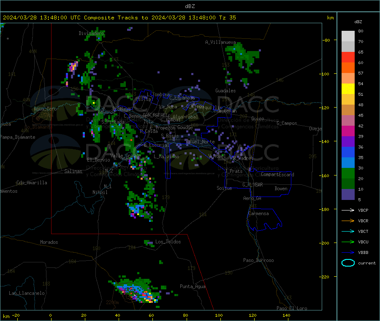Image resolution: width=380 pixels, height=321 pixels.
Task: Click the Aero_GA map label
Action: [x=252, y=198]
